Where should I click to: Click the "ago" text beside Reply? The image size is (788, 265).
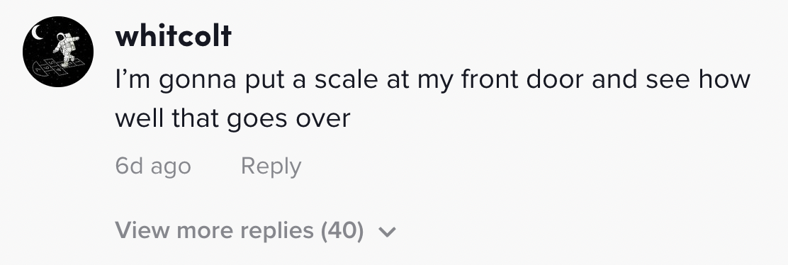click(171, 168)
